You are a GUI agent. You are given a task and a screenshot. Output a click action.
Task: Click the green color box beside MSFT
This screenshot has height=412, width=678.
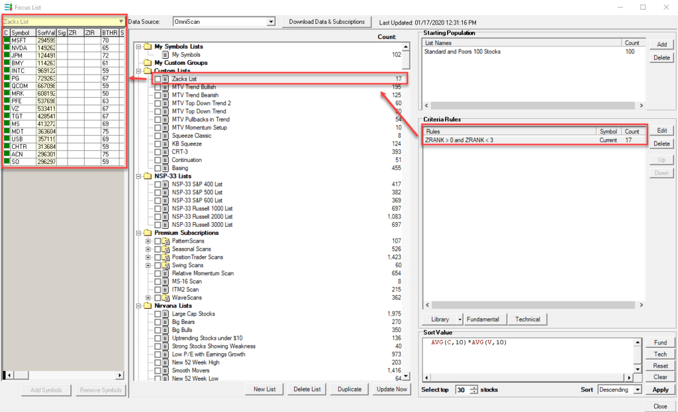coord(7,40)
